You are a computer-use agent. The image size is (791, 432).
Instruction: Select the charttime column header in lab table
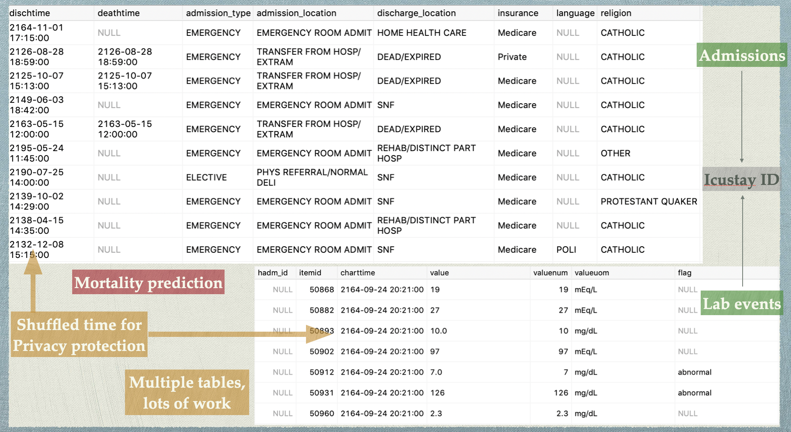[358, 273]
